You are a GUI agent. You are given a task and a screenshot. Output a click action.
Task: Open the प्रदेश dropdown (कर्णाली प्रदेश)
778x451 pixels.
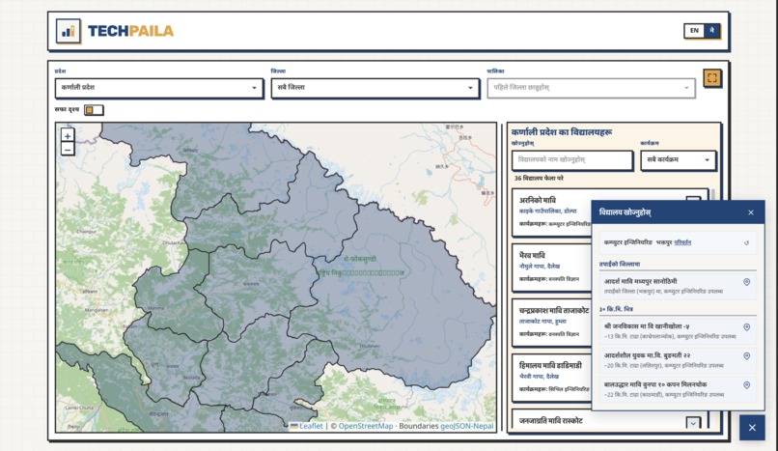pyautogui.click(x=158, y=88)
